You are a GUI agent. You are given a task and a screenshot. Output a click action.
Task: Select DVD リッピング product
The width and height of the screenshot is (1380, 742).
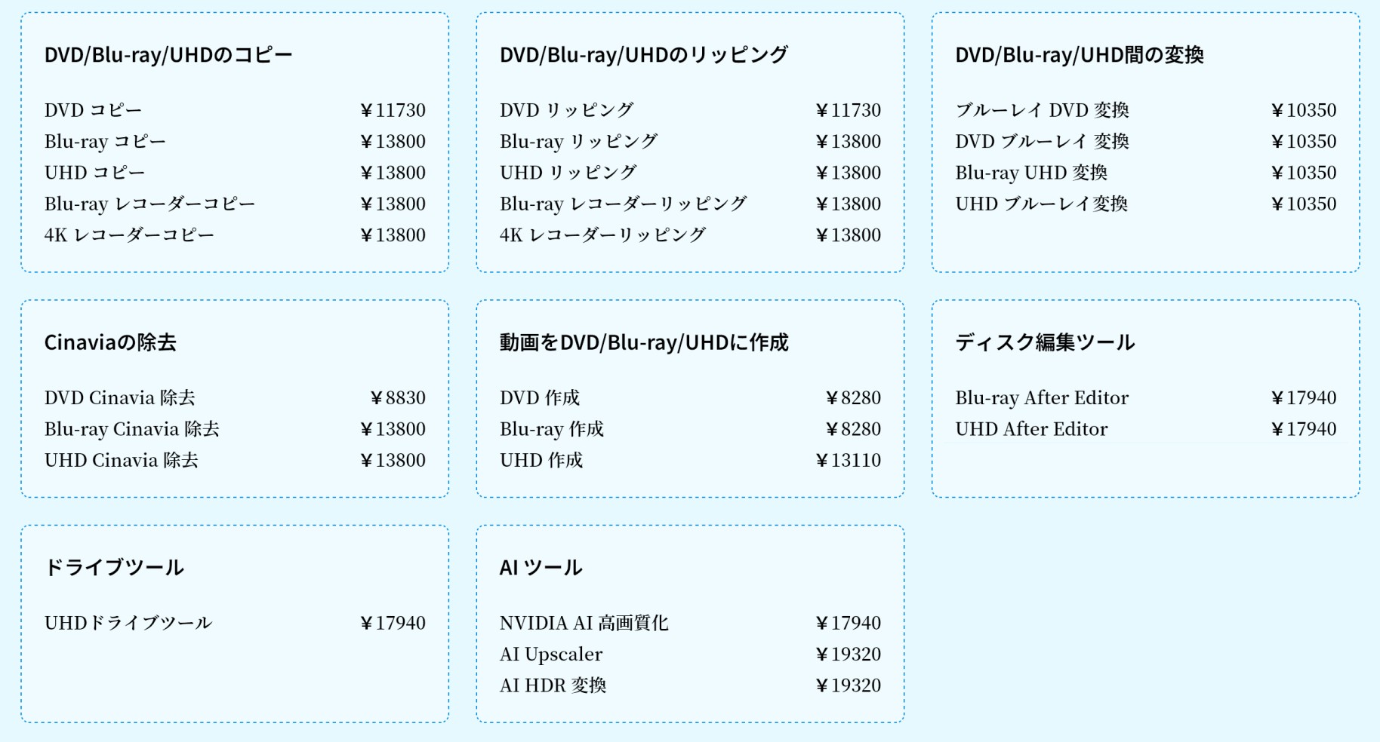690,110
